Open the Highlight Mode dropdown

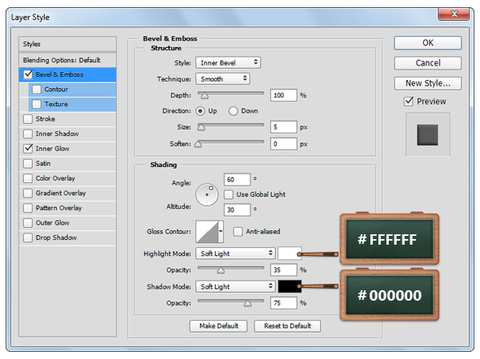[235, 253]
